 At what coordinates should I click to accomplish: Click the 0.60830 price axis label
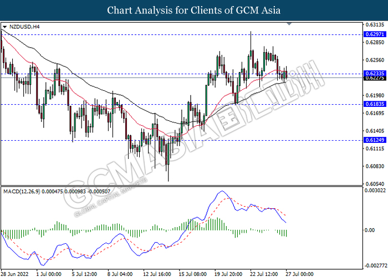click(375, 166)
